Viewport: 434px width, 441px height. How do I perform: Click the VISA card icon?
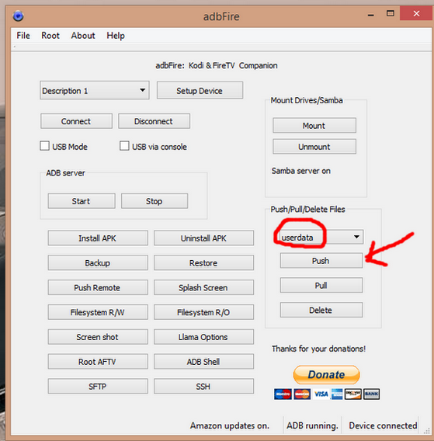click(x=321, y=394)
